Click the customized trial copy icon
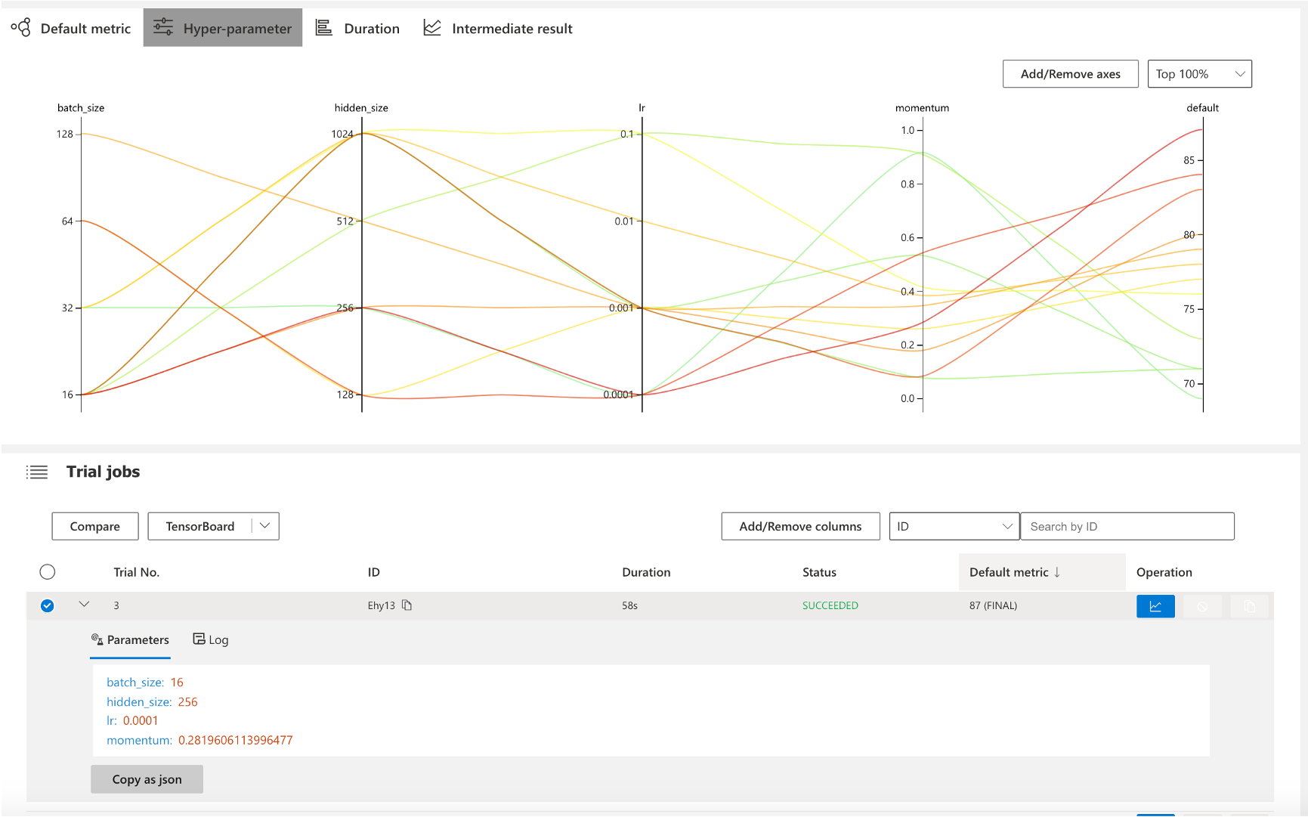This screenshot has width=1308, height=817. [1249, 606]
